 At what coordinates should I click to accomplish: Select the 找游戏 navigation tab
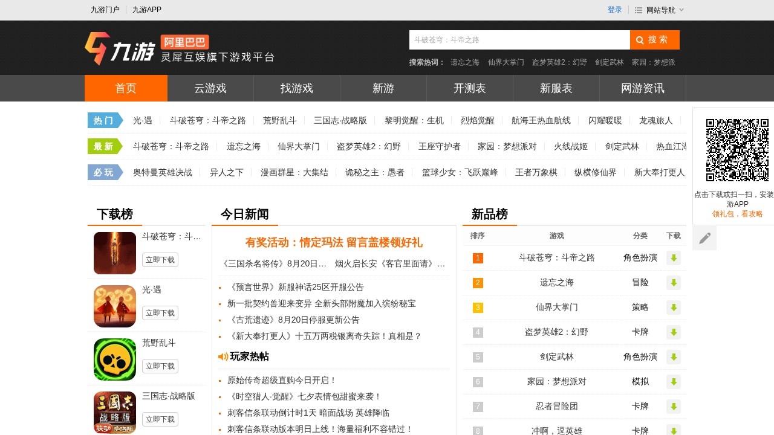click(x=297, y=88)
